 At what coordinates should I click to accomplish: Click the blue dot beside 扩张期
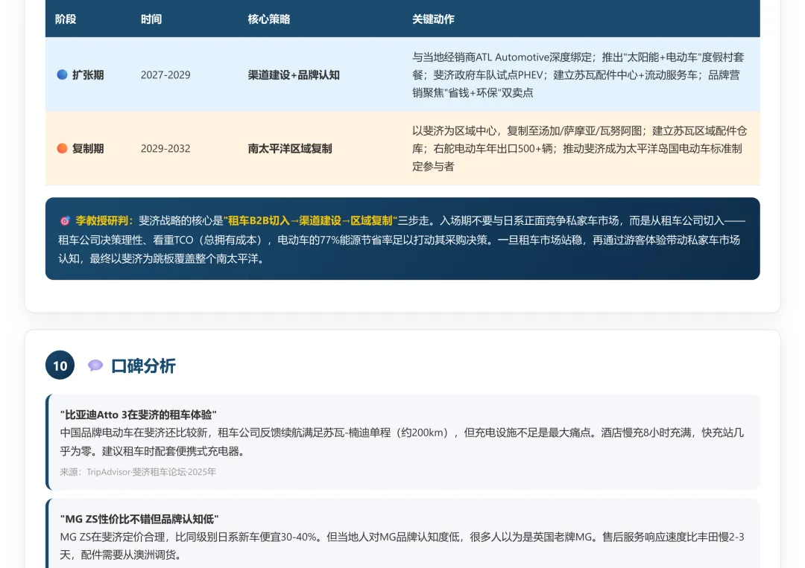point(62,75)
